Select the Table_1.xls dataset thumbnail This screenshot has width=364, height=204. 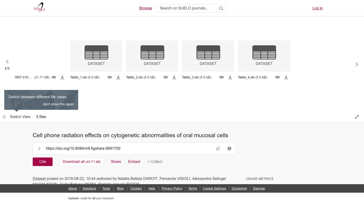tap(96, 56)
